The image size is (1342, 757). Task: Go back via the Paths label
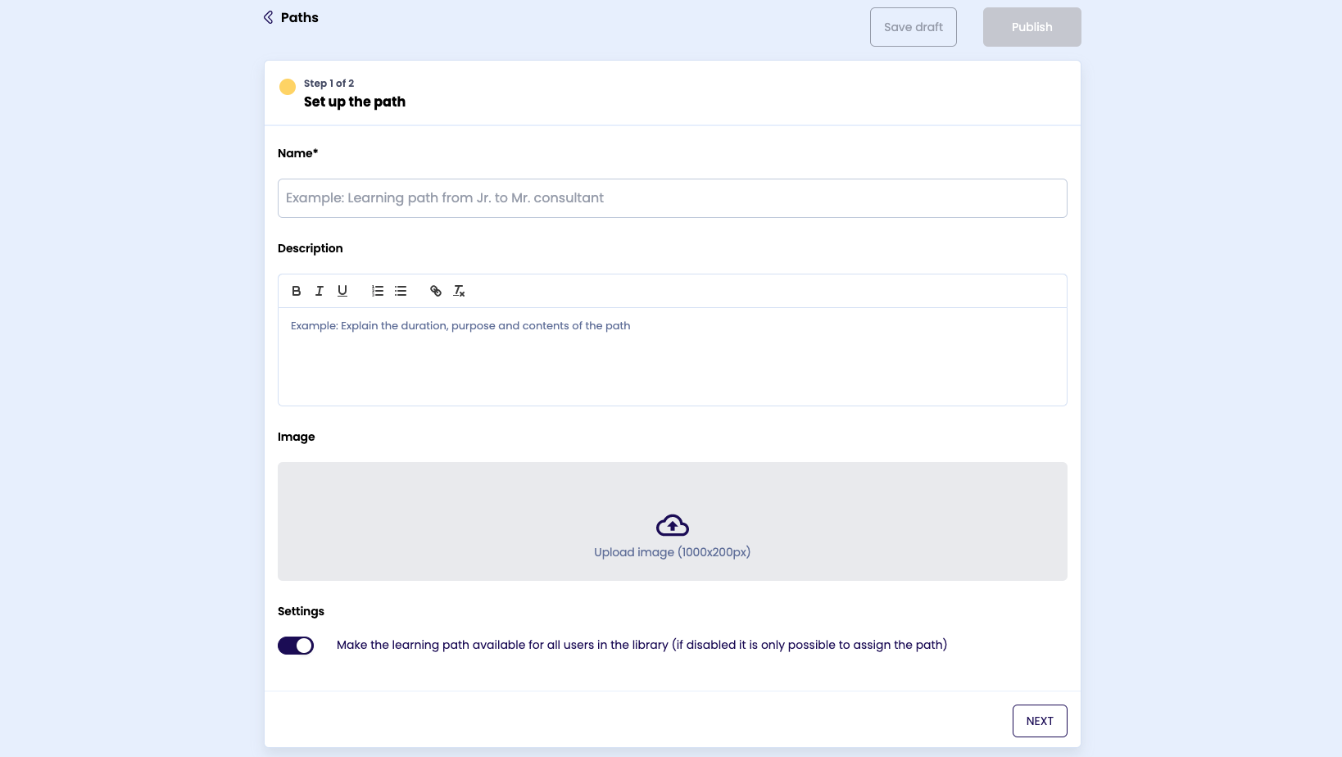coord(299,17)
